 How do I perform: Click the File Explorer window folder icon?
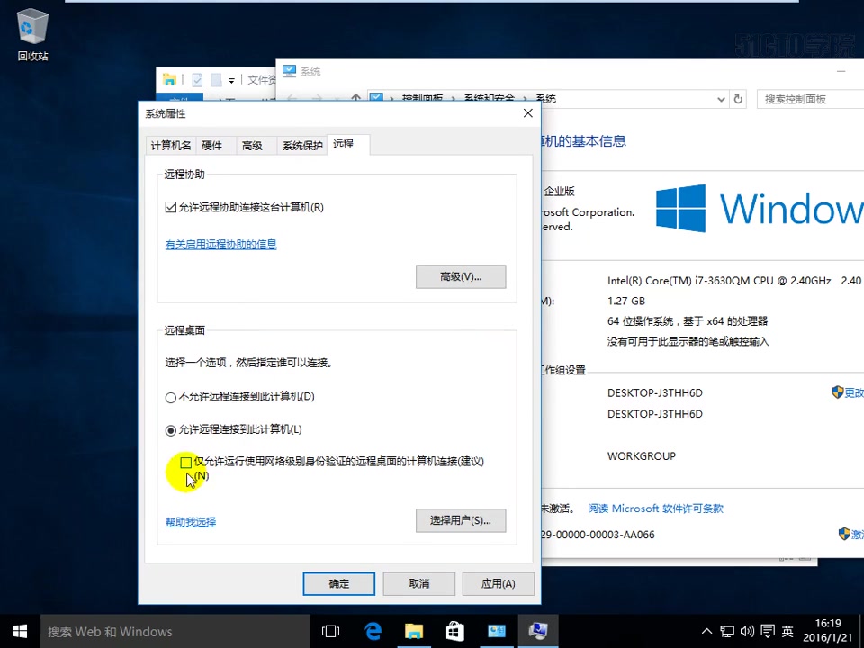point(170,80)
